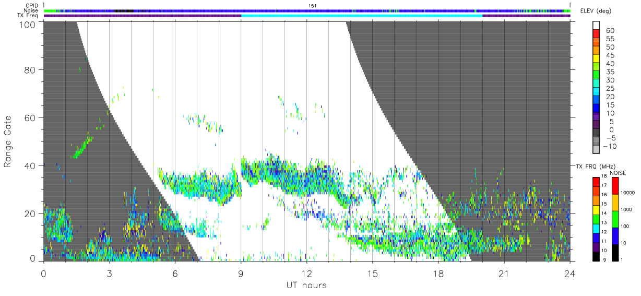Screen dimensions: 641x296
Task: Click the 3 tick label on UT hours axis
Action: coord(109,274)
